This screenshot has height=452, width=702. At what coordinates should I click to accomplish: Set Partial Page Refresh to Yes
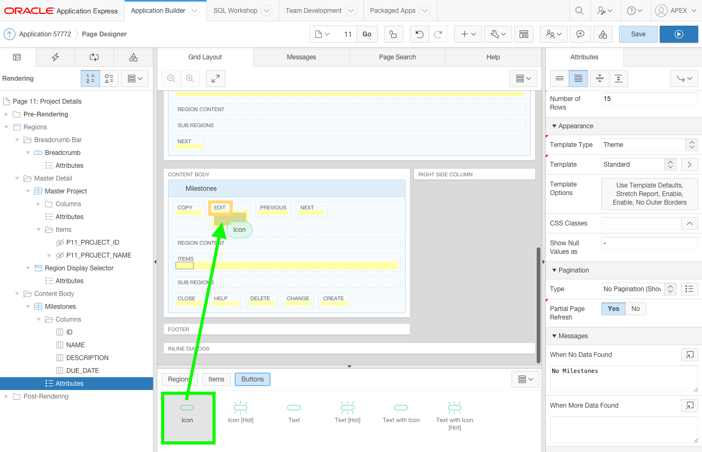coord(614,309)
